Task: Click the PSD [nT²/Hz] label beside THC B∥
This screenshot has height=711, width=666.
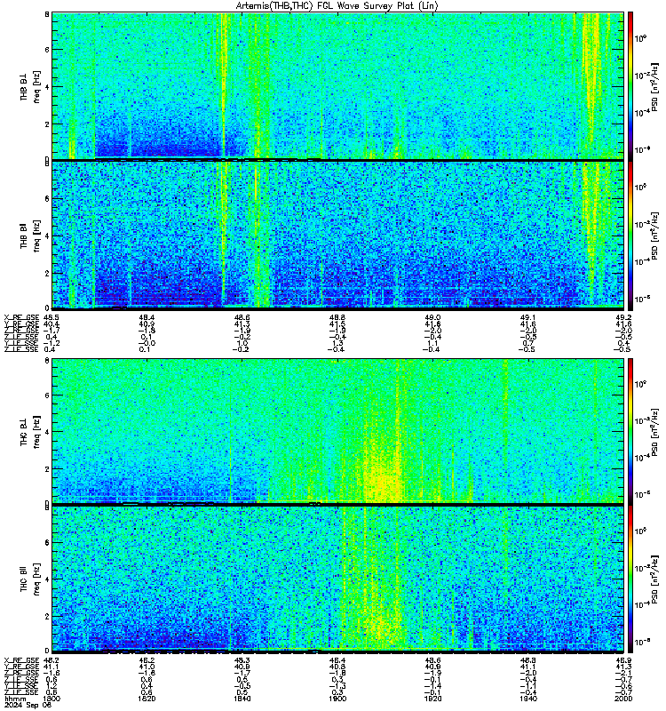Action: 654,579
